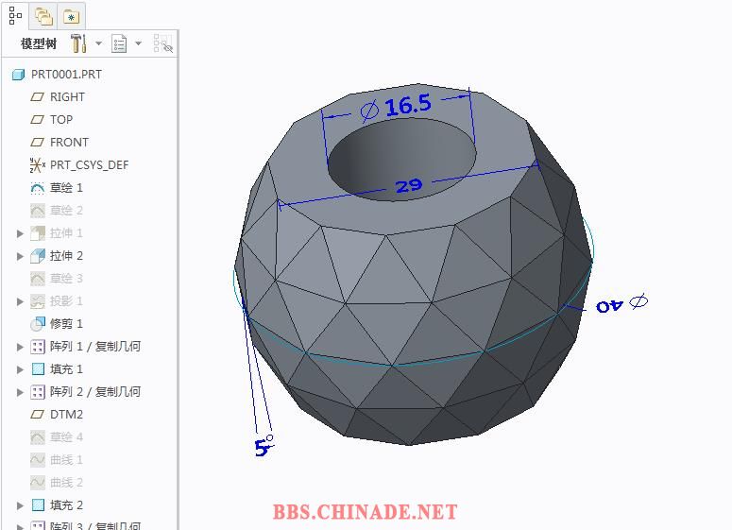Select the hidden 草绘 2 feature
This screenshot has width=732, height=530.
click(66, 211)
